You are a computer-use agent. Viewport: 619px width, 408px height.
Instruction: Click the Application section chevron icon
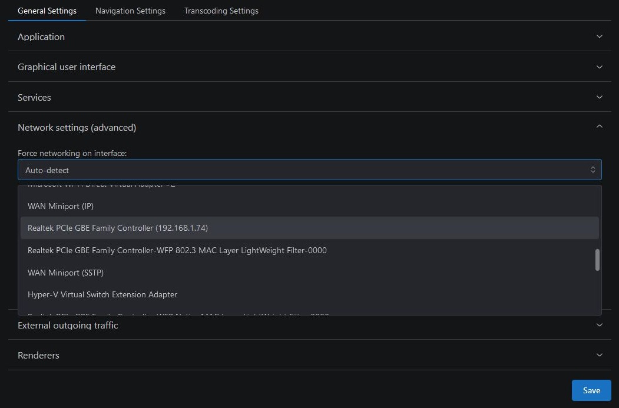599,37
